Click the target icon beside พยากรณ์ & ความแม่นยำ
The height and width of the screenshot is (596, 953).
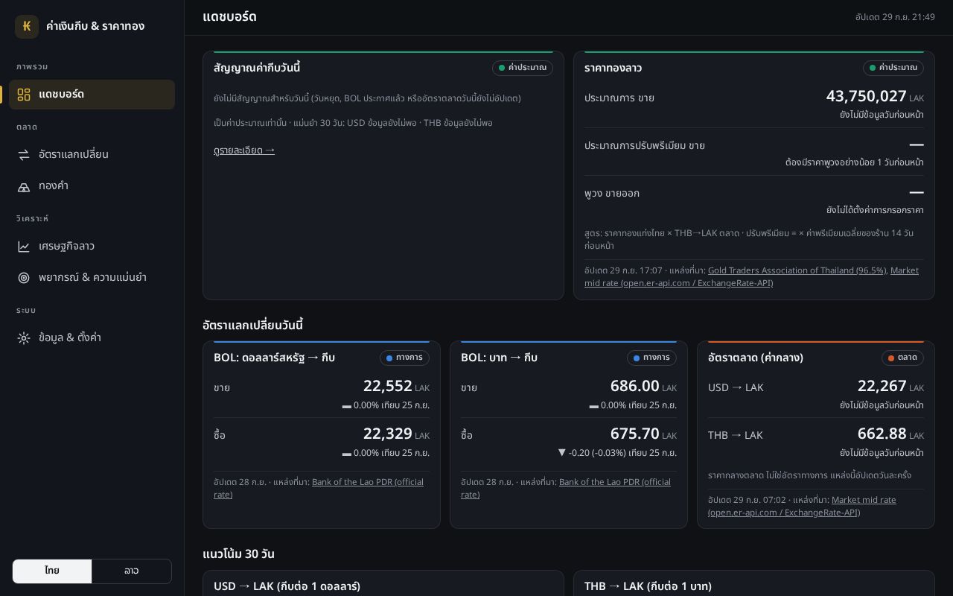(x=24, y=278)
